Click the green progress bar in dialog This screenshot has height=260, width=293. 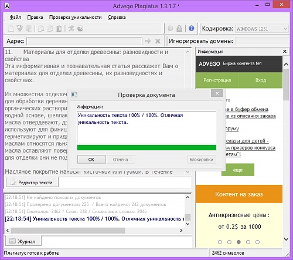146,147
